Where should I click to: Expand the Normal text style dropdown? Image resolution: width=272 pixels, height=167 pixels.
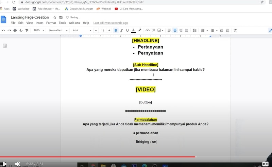(58, 31)
